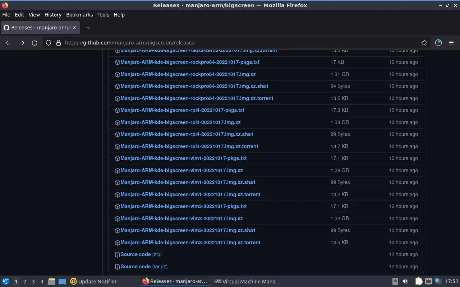Image resolution: width=460 pixels, height=287 pixels.
Task: Open the File menu
Action: pyautogui.click(x=6, y=15)
